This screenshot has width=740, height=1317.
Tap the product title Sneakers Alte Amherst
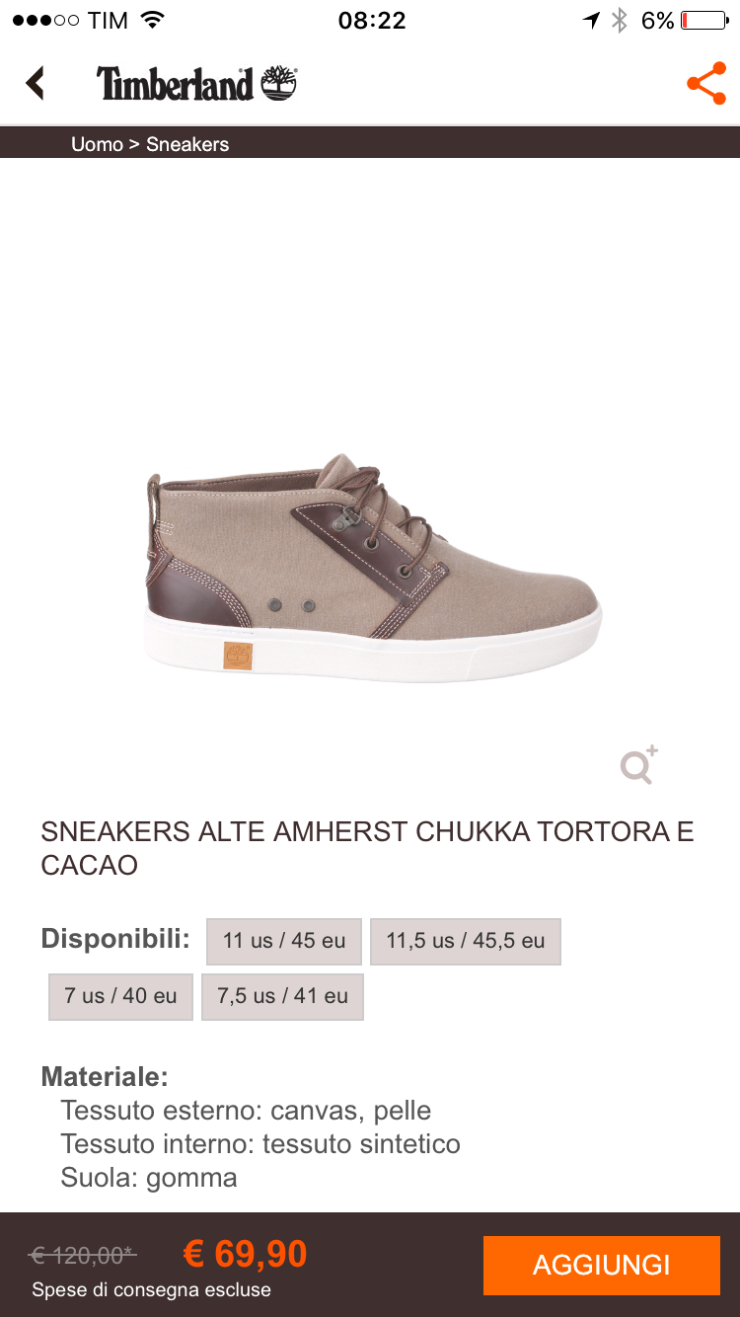point(367,848)
